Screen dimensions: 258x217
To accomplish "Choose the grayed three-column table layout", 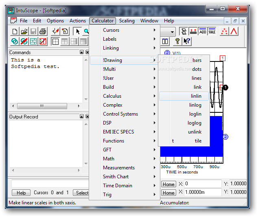I will [74, 42].
